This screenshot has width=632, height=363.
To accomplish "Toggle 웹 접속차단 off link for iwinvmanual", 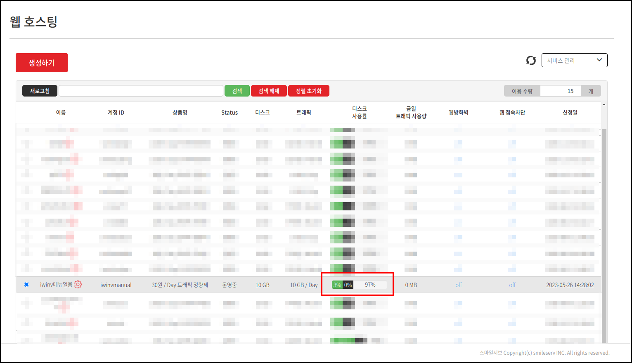I will click(512, 285).
